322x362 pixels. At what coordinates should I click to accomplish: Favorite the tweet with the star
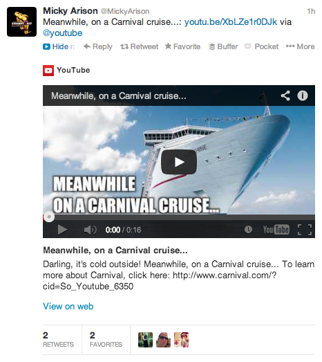pyautogui.click(x=182, y=46)
